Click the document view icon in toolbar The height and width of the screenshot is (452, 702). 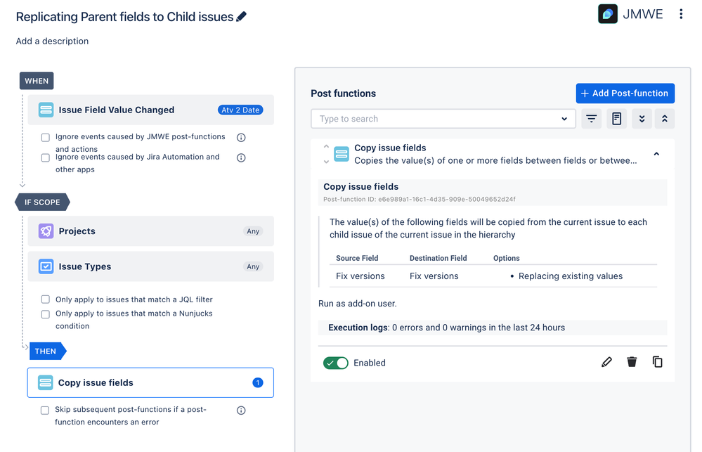pos(616,119)
